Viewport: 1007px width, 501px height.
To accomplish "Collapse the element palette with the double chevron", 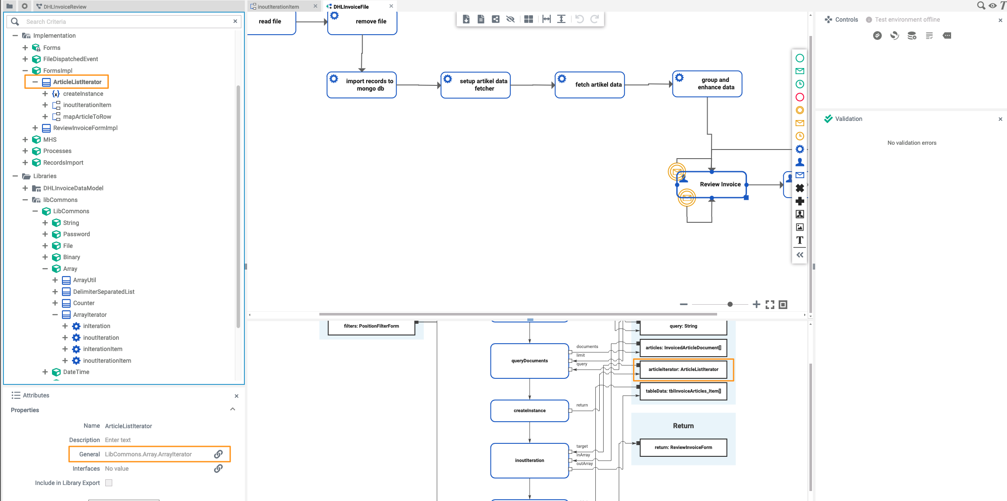I will (x=799, y=255).
